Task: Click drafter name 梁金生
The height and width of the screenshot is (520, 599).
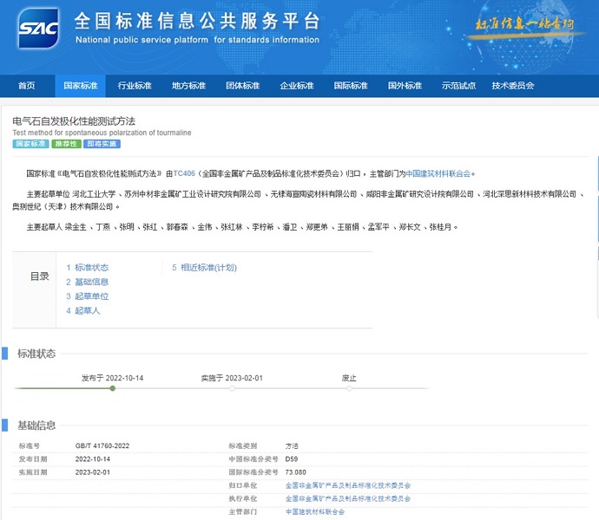Action: [x=76, y=227]
